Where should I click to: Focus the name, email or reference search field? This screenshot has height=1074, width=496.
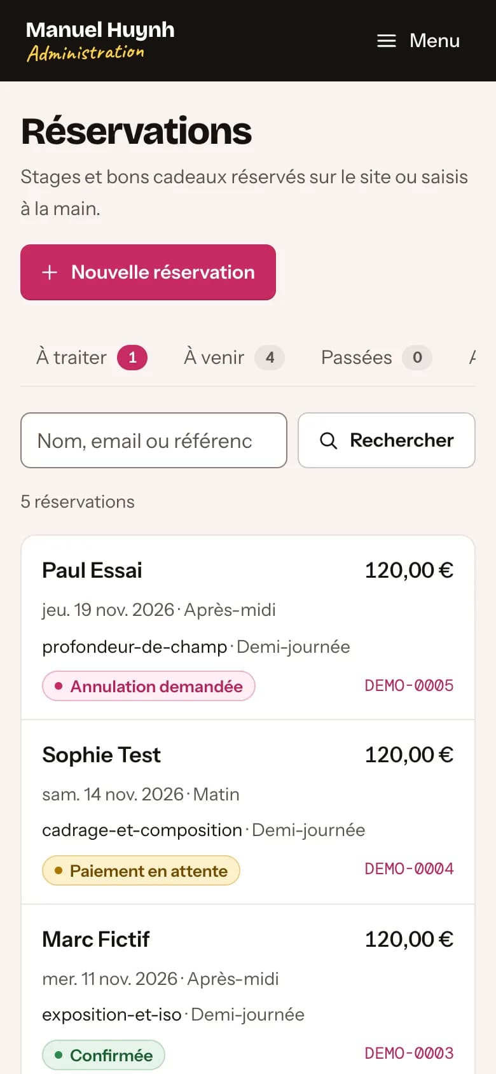pos(154,440)
